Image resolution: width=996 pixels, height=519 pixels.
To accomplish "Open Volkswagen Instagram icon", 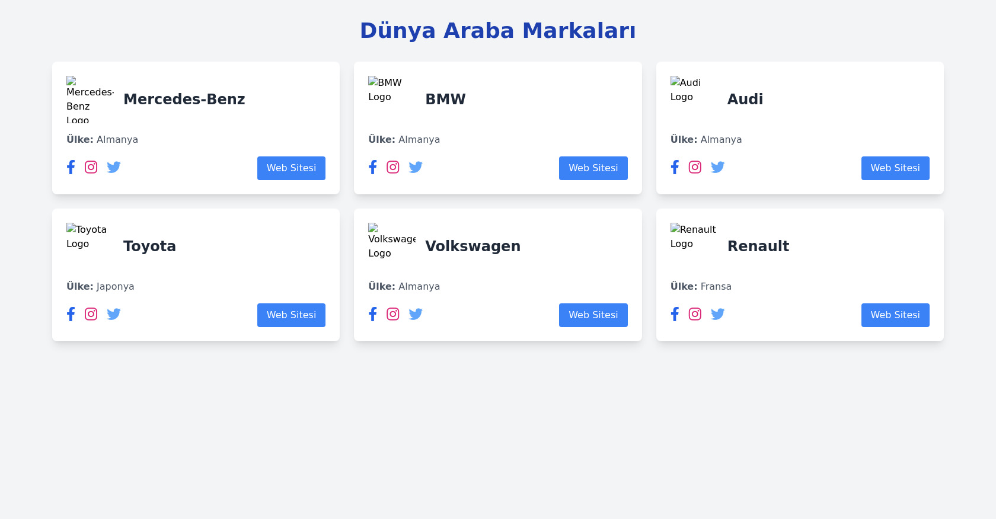I will [393, 314].
